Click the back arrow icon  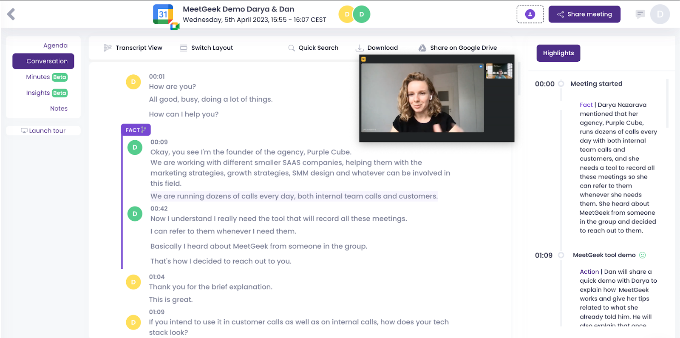coord(11,14)
